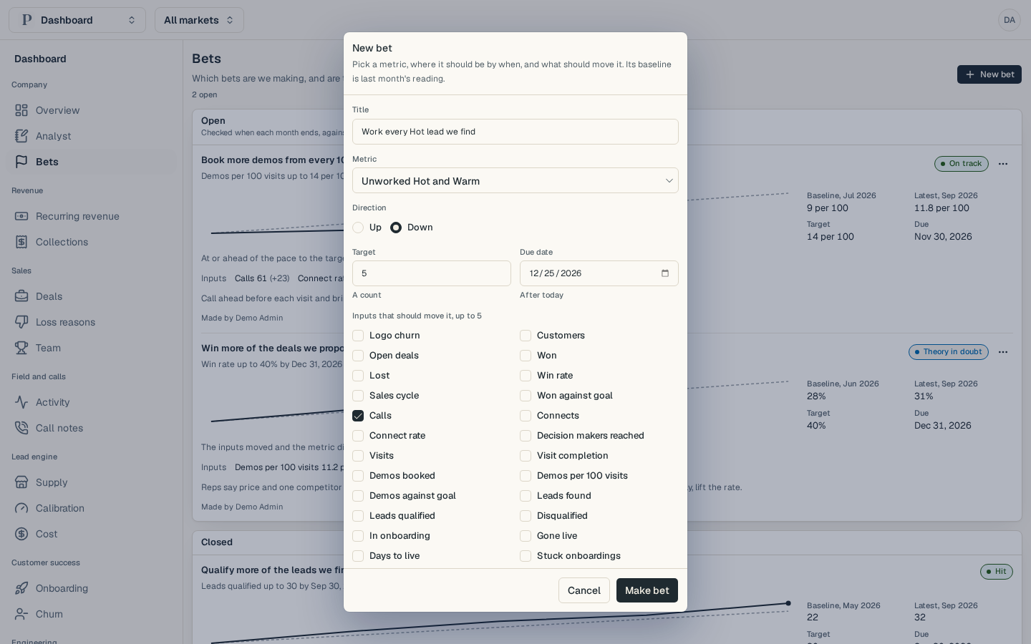Tick the Decision makers reached checkbox

(x=526, y=436)
